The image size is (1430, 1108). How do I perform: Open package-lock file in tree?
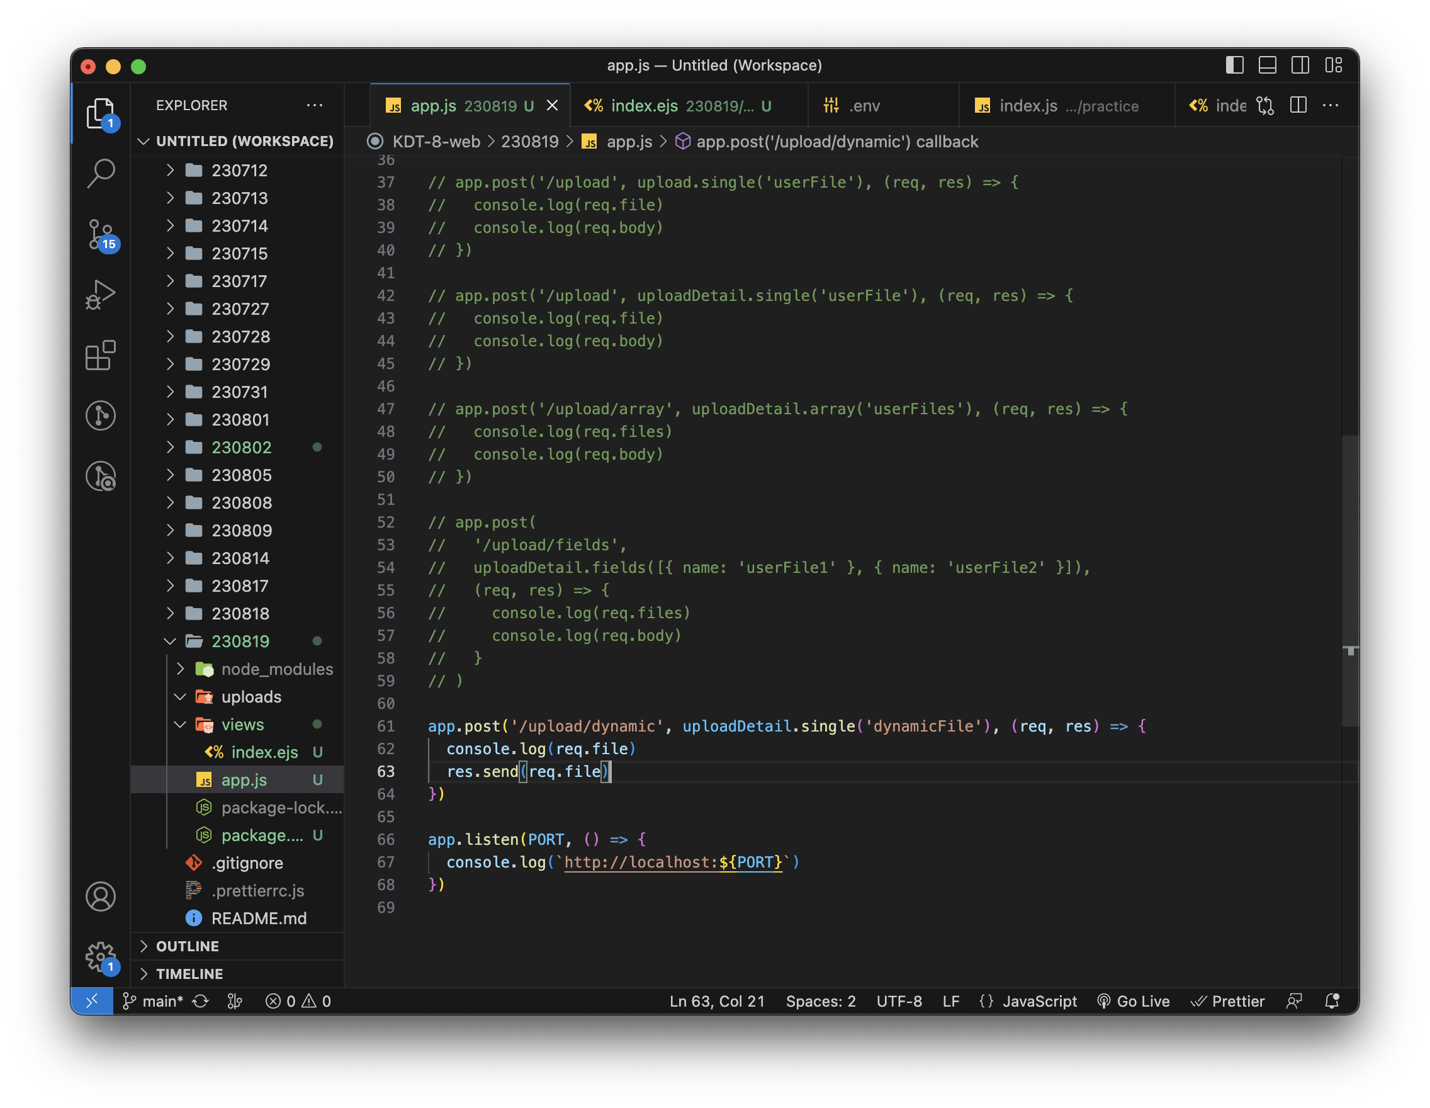[238, 808]
